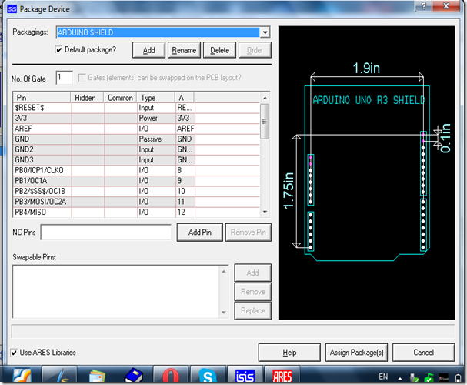Screen dimensions: 467x385
Task: Select the 3V3 pin row
Action: pos(136,119)
